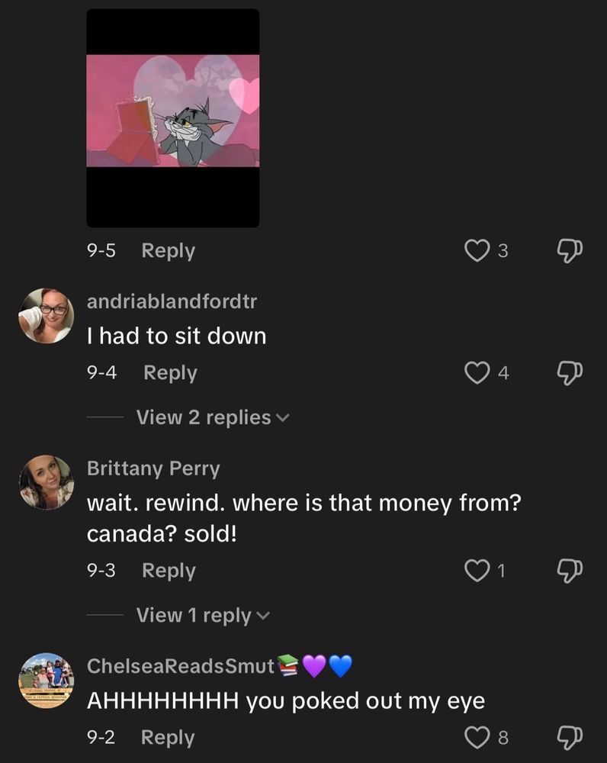Viewport: 607px width, 763px height.
Task: Open andriablandfordtr's profile picture
Action: point(47,316)
